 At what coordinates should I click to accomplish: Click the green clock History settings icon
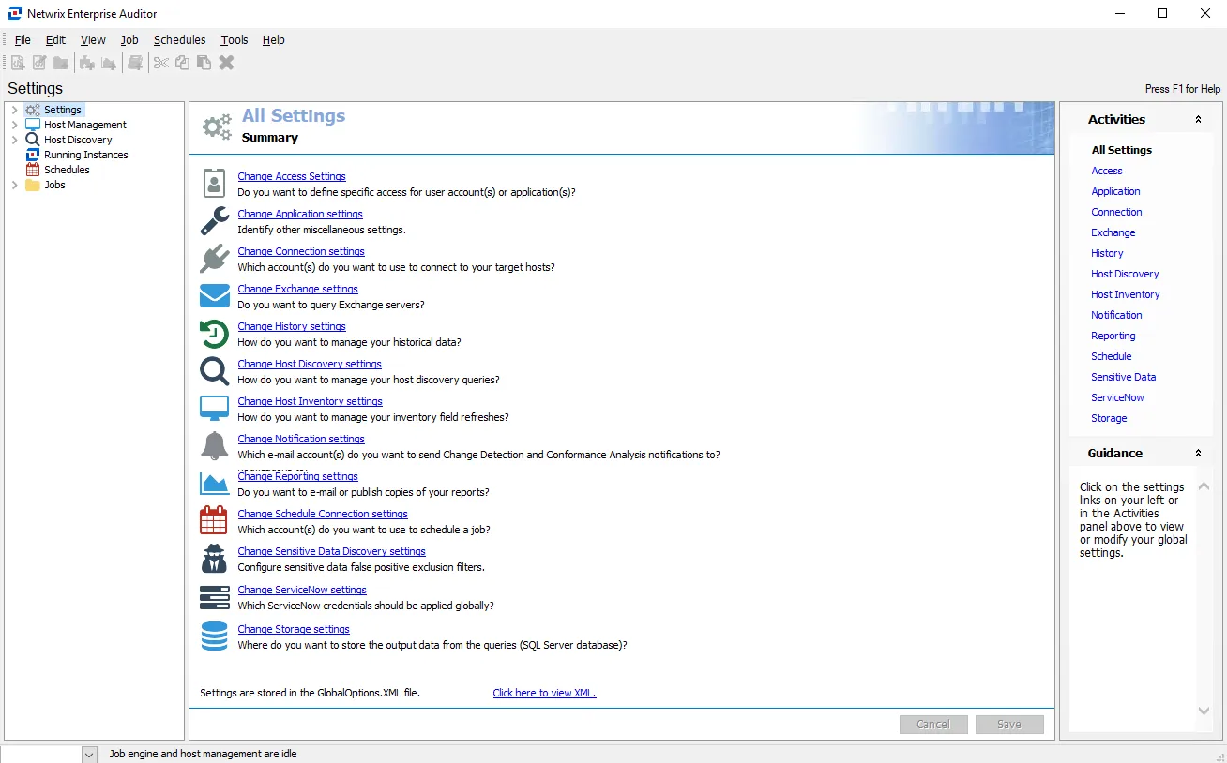click(215, 334)
